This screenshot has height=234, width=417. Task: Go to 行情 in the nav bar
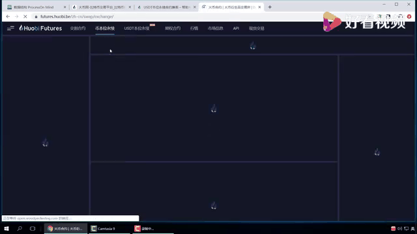click(x=194, y=29)
